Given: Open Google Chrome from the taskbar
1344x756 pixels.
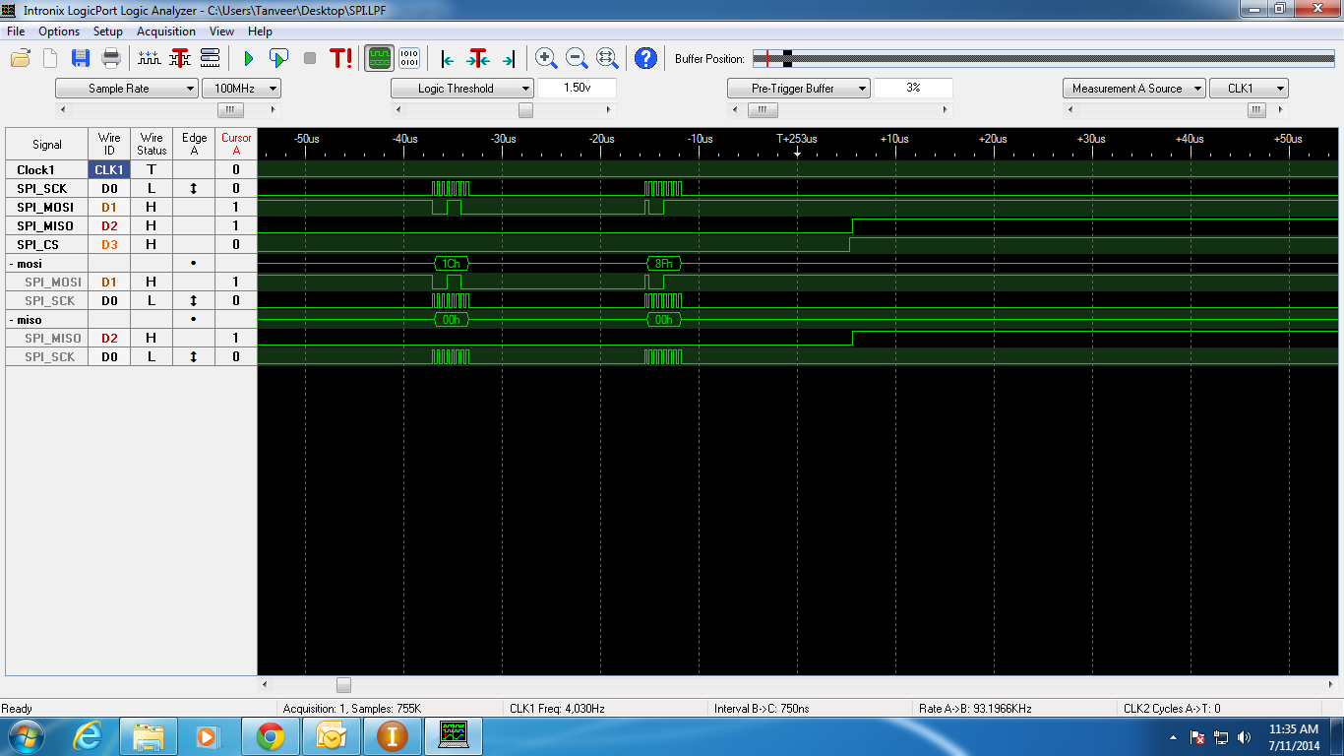Looking at the screenshot, I should point(271,736).
